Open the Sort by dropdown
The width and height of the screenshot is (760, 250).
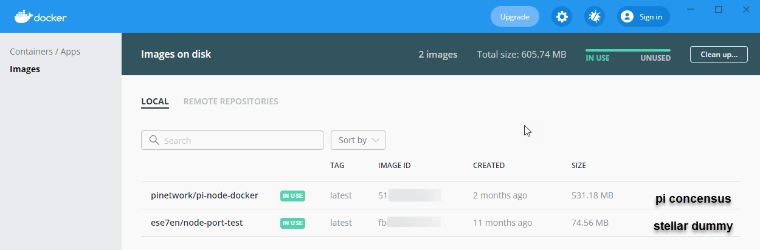(358, 140)
